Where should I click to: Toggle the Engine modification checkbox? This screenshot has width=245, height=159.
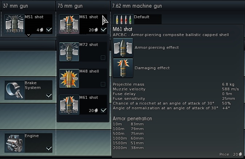pyautogui.click(x=49, y=149)
